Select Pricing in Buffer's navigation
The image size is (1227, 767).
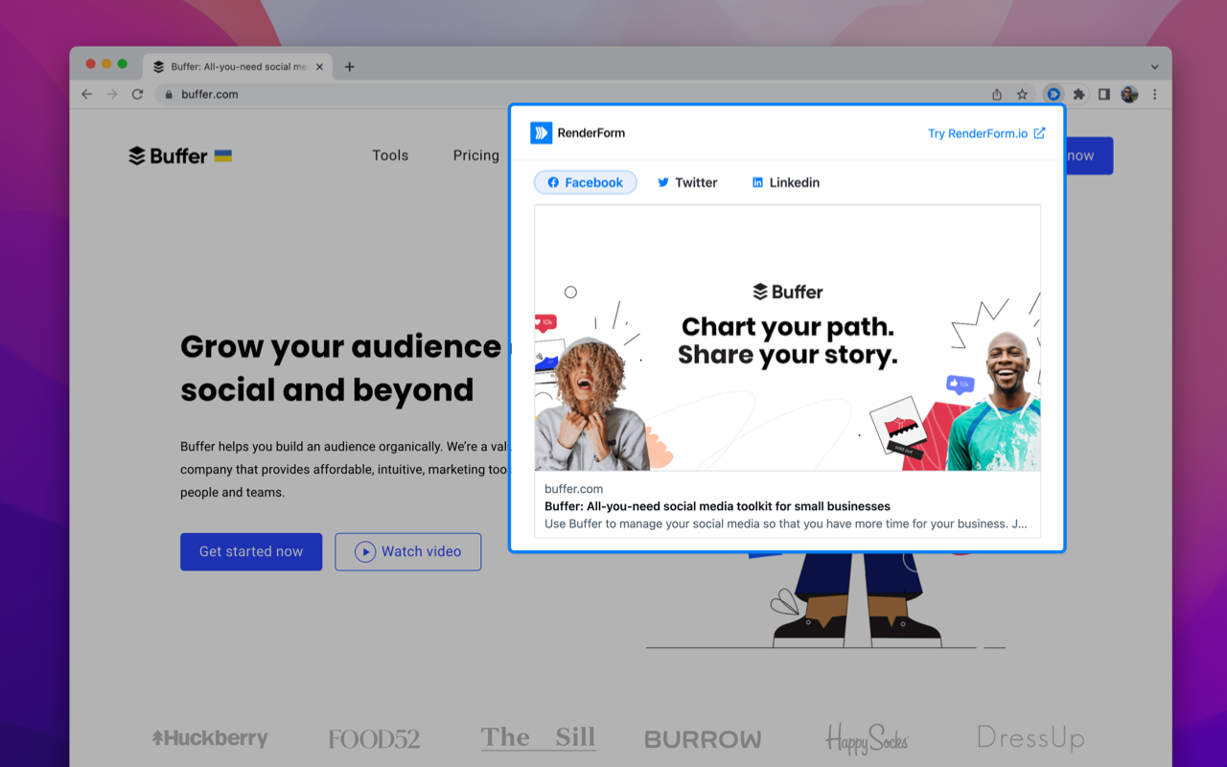[476, 155]
